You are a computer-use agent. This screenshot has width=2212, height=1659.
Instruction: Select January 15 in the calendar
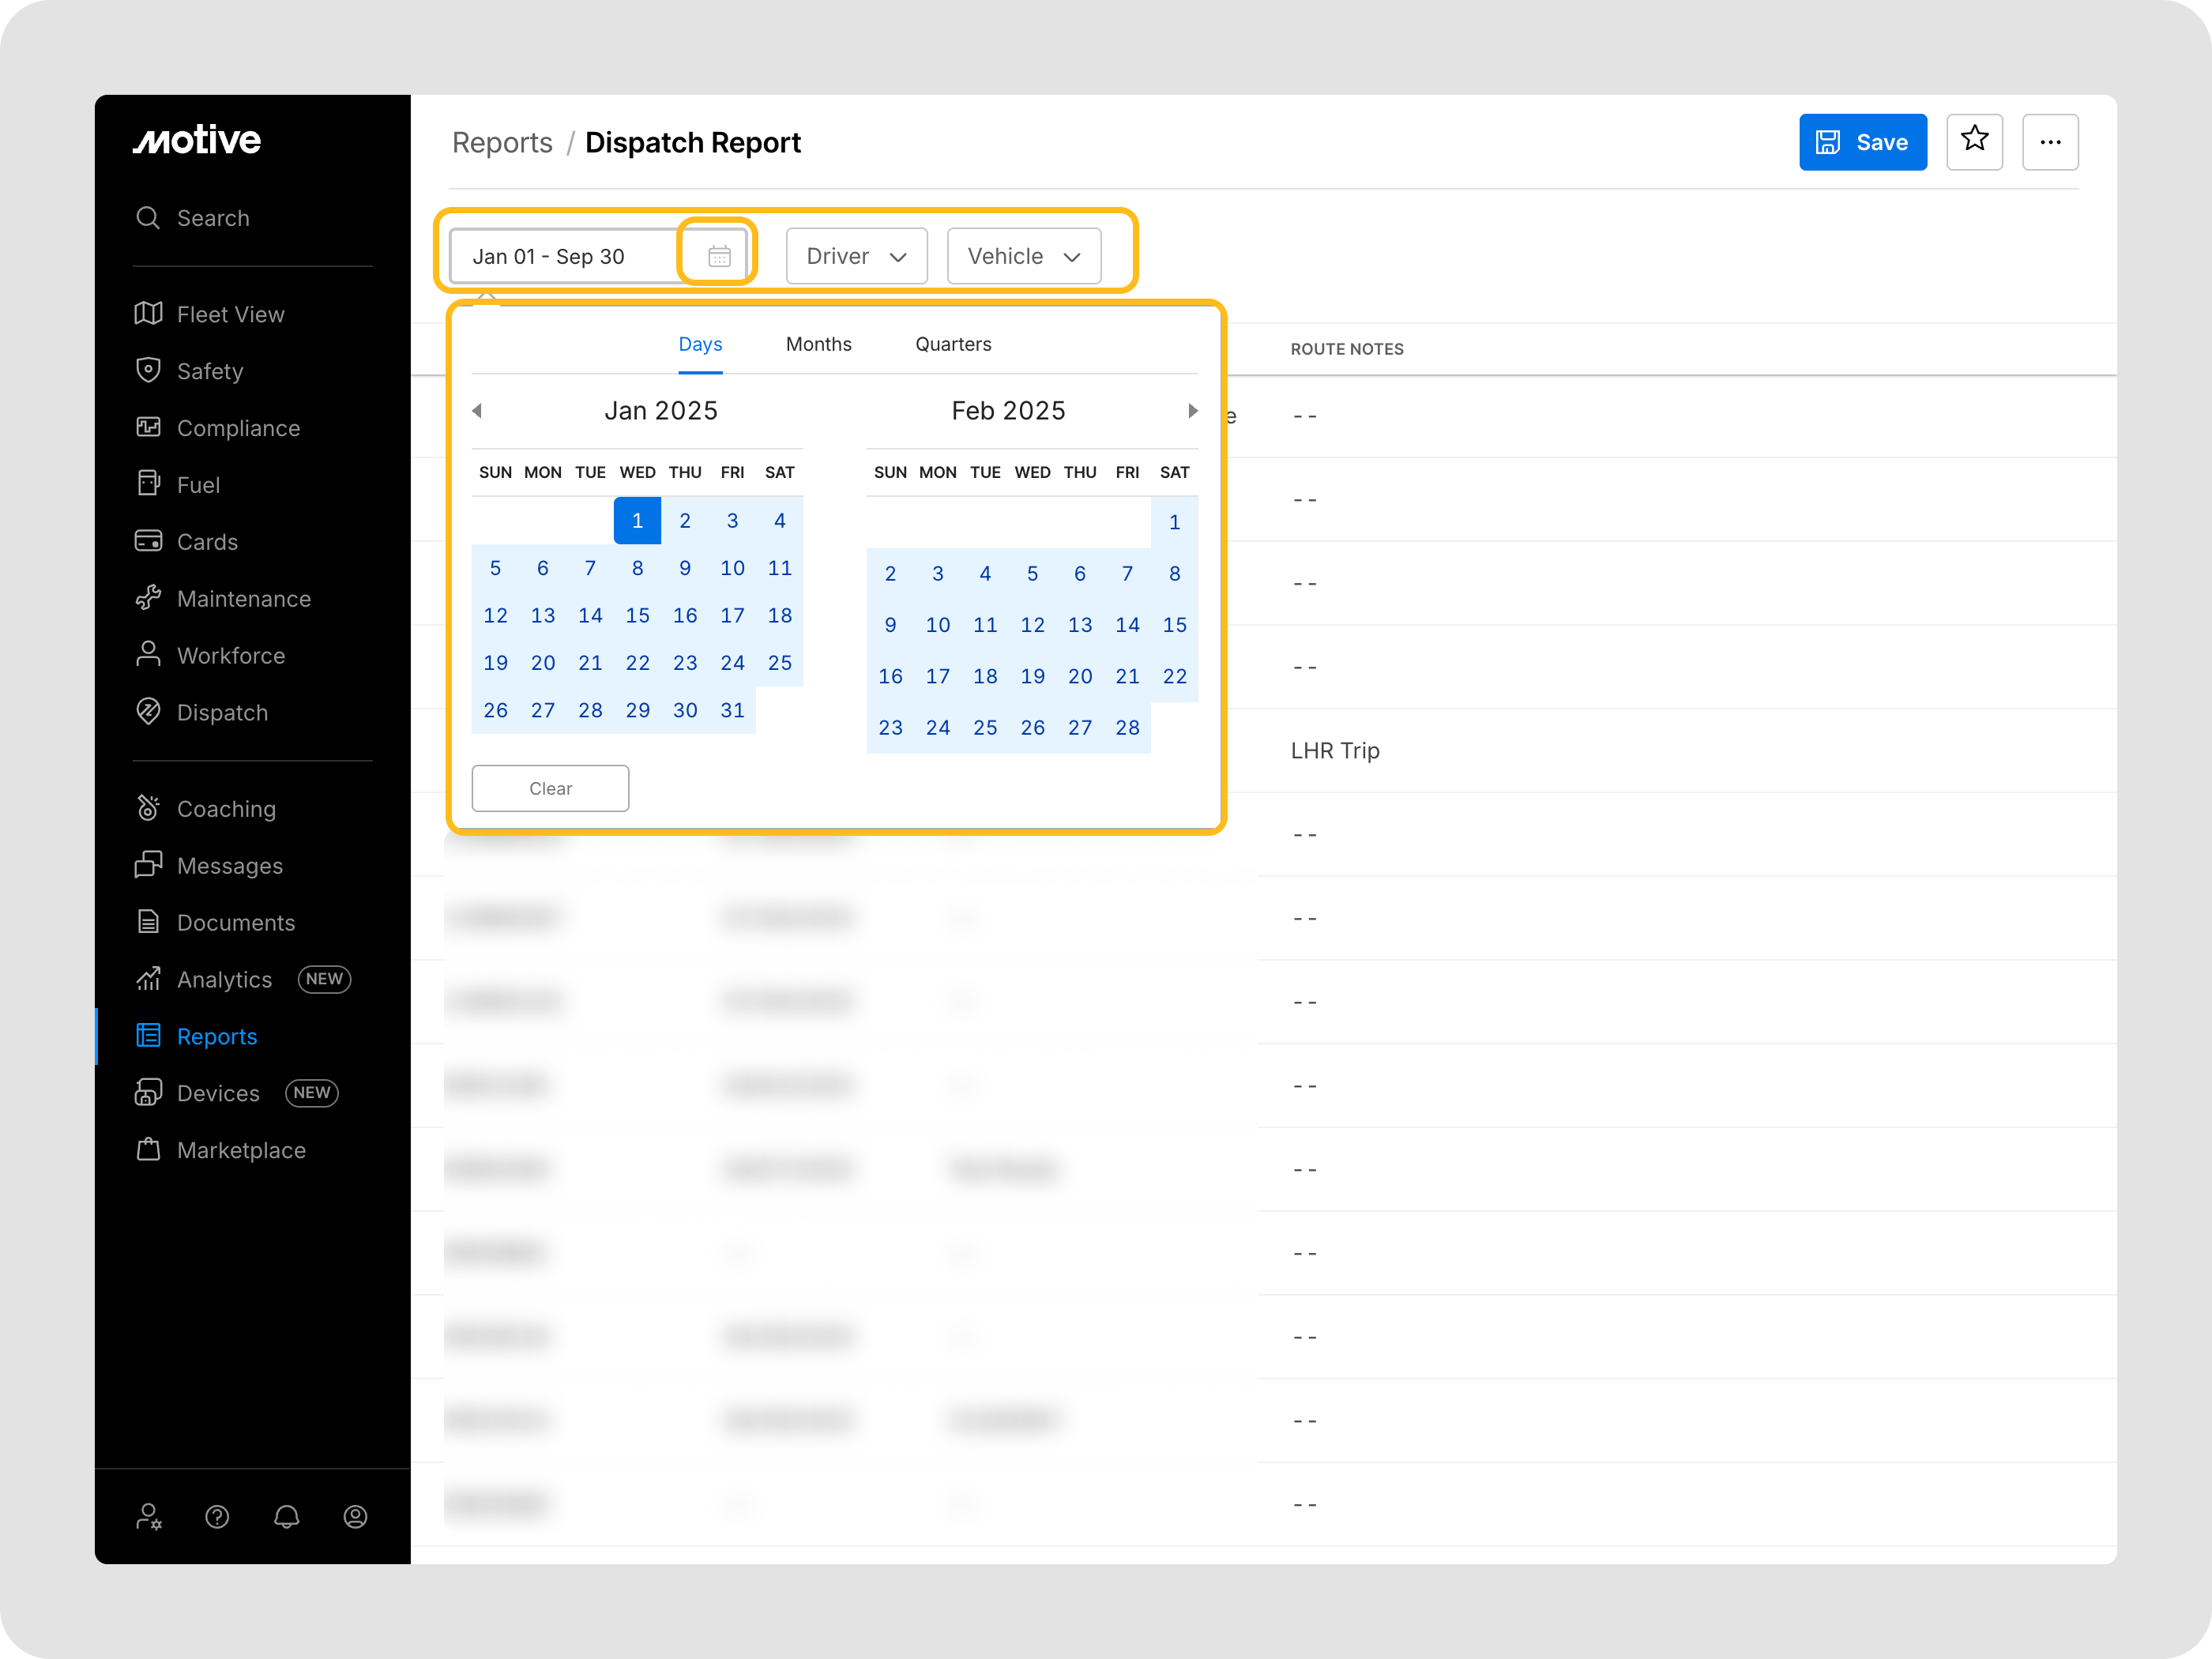point(637,615)
